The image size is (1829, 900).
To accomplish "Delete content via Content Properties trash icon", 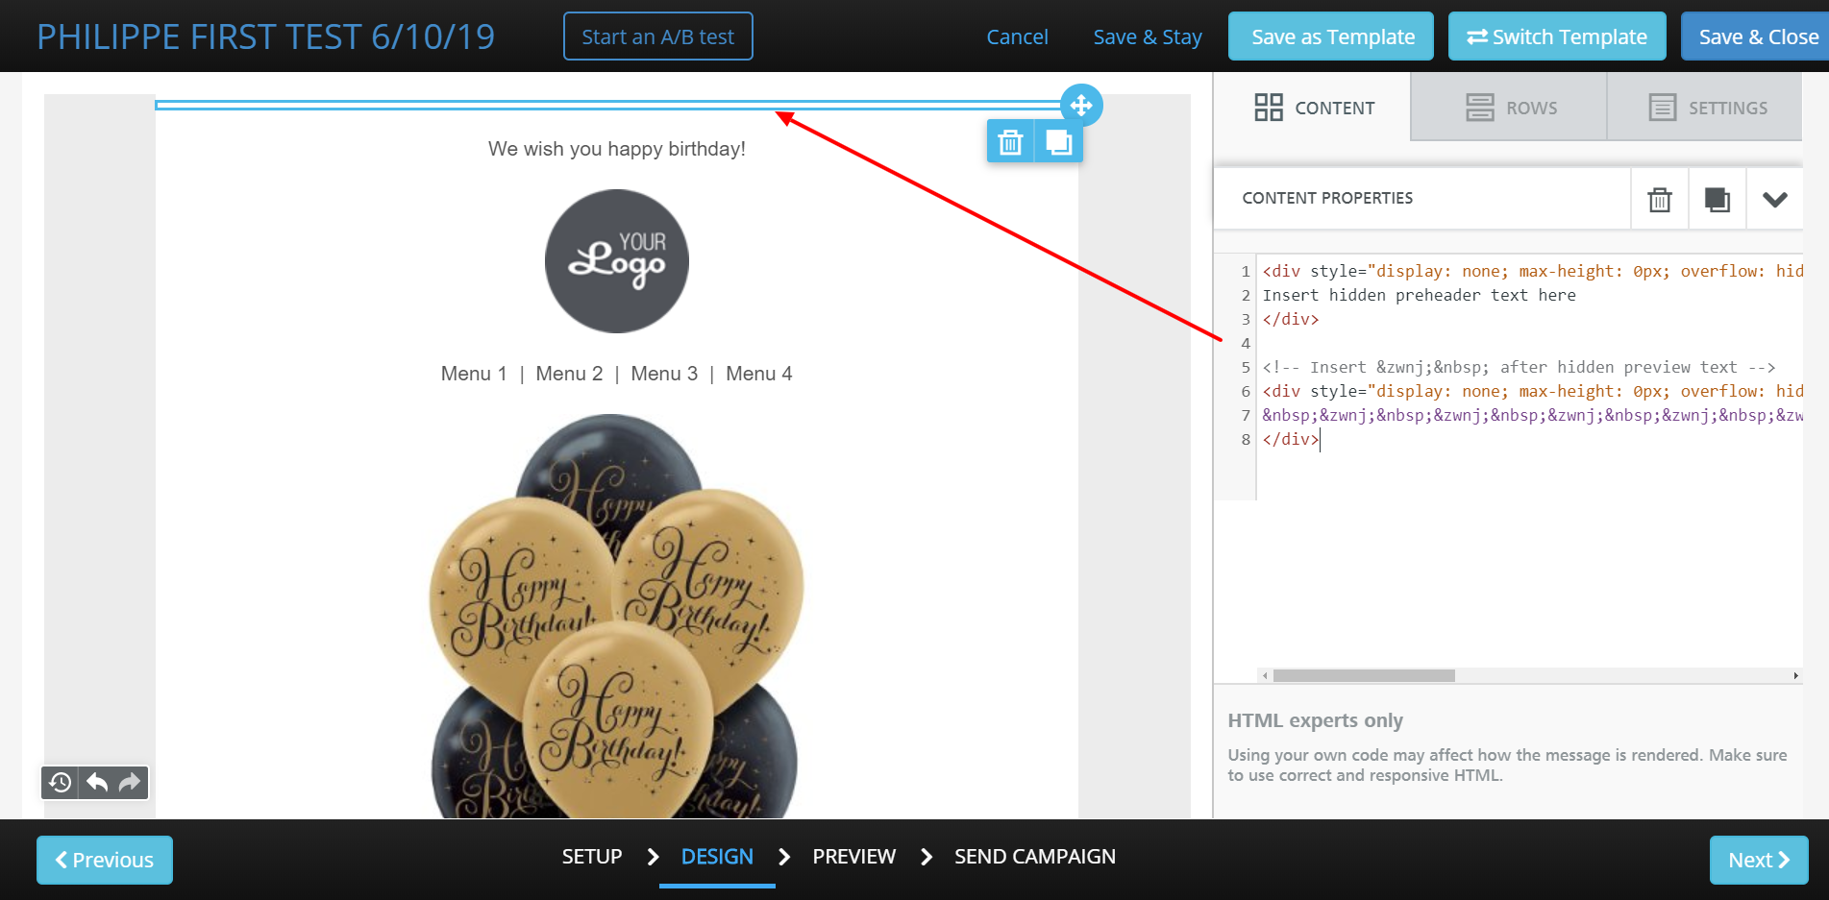I will coord(1659,198).
